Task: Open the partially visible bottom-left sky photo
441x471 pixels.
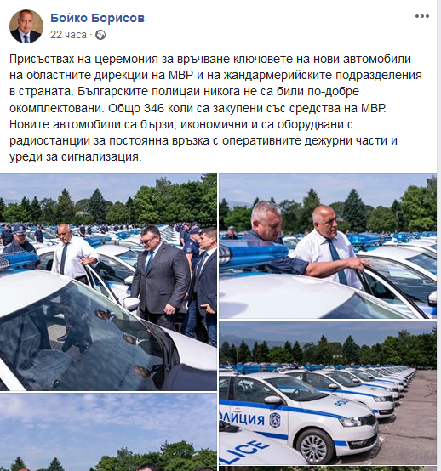Action: (108, 432)
